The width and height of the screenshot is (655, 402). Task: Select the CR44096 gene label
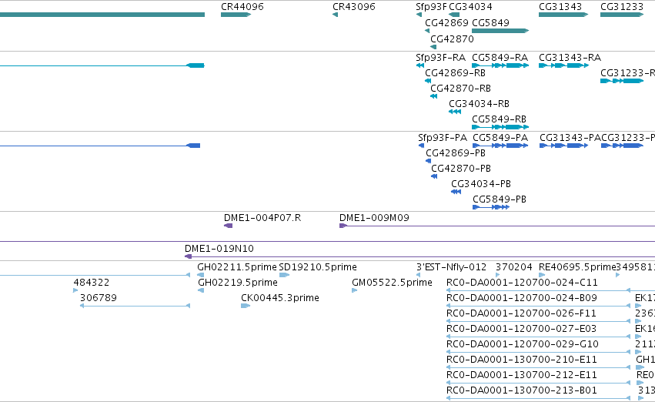pyautogui.click(x=242, y=7)
